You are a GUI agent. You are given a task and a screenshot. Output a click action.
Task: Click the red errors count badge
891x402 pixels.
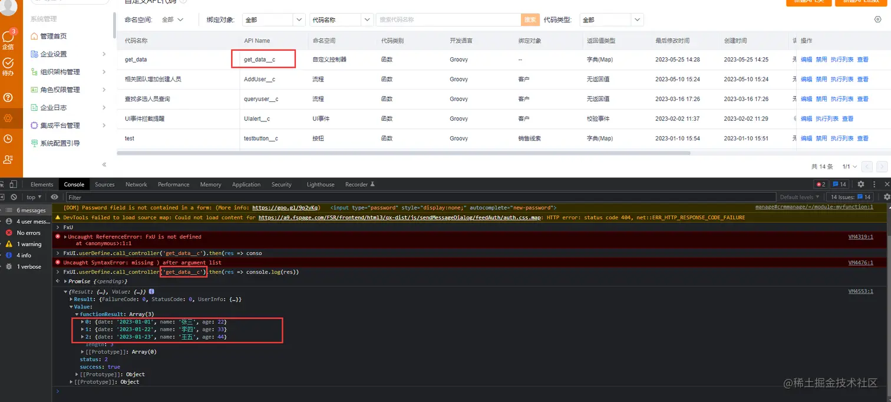click(x=820, y=184)
